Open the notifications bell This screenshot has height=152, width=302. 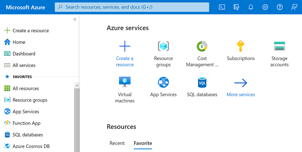click(251, 7)
